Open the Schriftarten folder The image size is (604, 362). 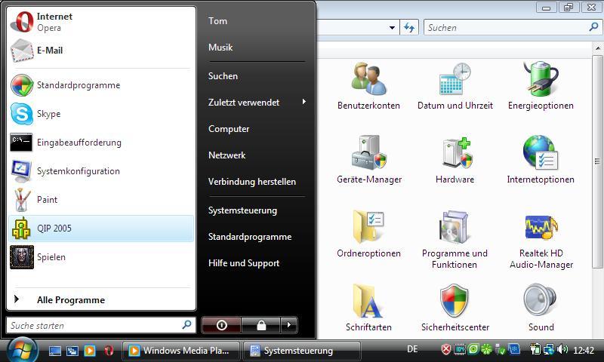click(368, 308)
